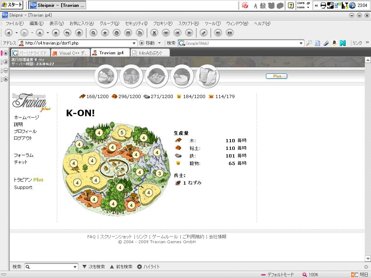Click the Amazon search icon

pyautogui.click(x=334, y=43)
